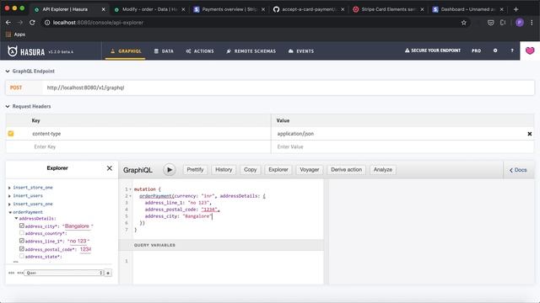Expand insert_users_one in Explorer
540x303 pixels.
tap(9, 204)
